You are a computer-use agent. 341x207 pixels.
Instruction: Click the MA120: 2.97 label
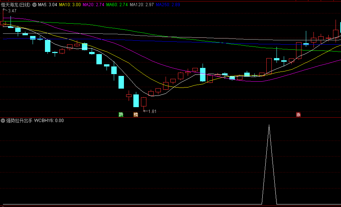(x=142, y=5)
